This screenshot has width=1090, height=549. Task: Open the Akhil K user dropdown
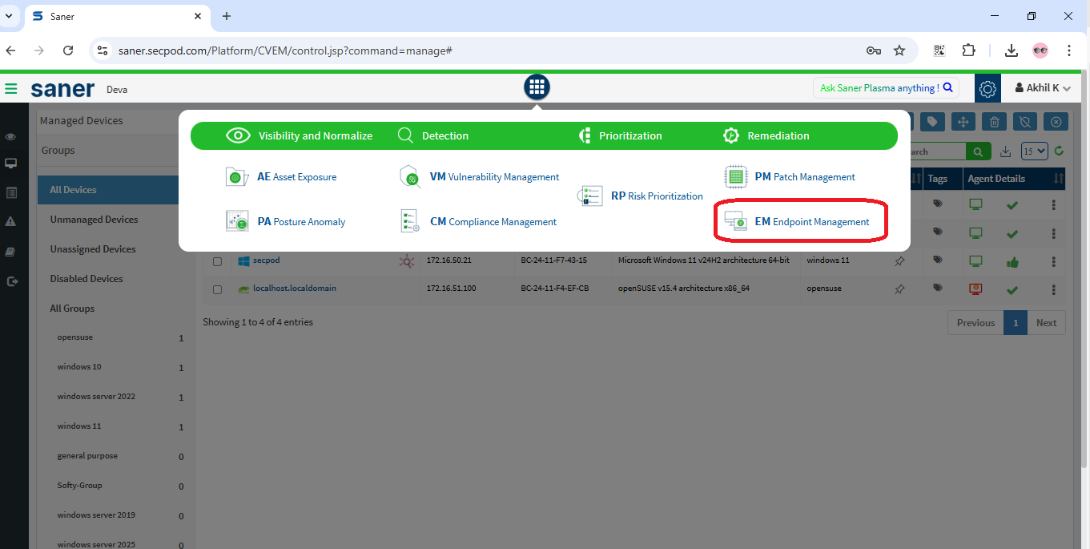tap(1043, 88)
